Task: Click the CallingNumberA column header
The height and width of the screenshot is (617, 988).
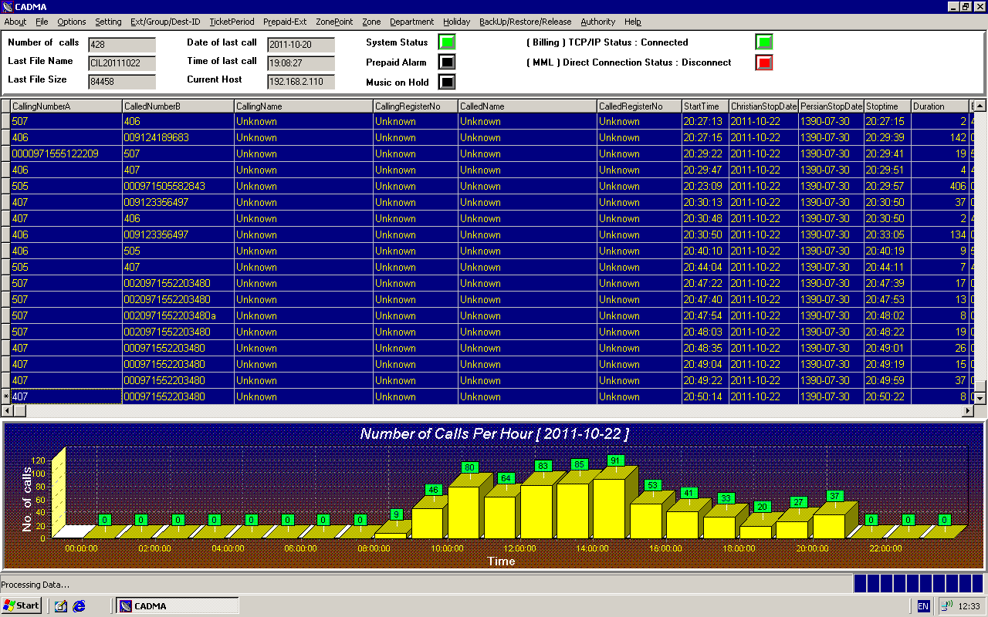Action: [66, 106]
